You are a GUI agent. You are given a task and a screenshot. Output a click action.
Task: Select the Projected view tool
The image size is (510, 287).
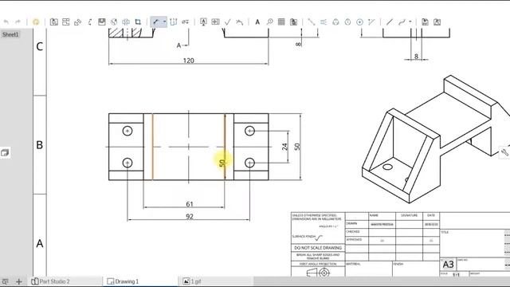pos(65,22)
